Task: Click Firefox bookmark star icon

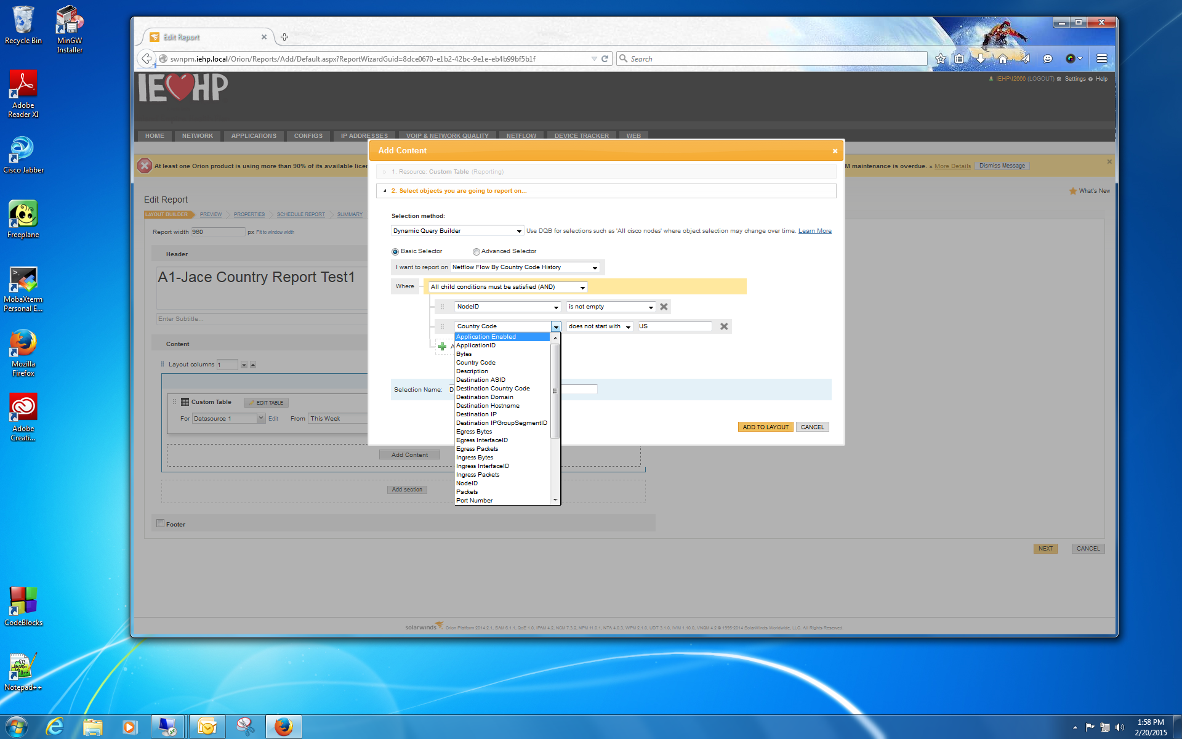Action: 940,59
